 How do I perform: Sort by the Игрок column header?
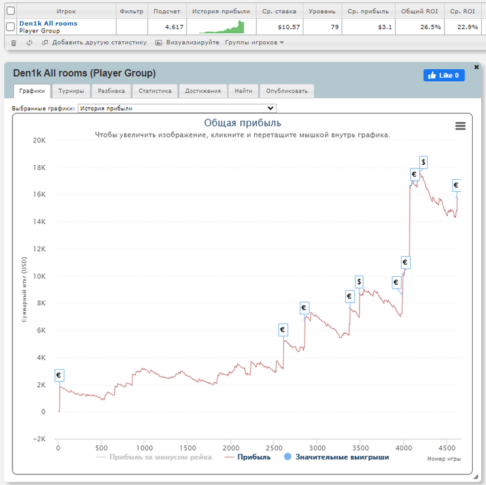click(x=66, y=11)
